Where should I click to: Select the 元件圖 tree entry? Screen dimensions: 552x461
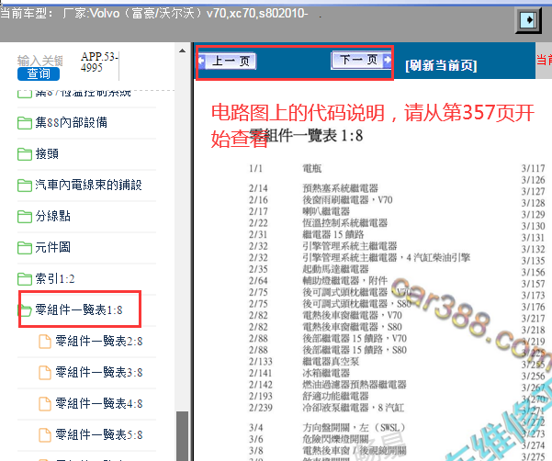pos(52,247)
